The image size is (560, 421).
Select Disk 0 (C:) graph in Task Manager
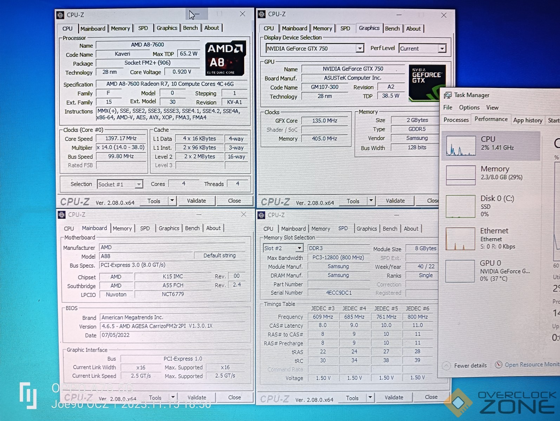(x=460, y=206)
